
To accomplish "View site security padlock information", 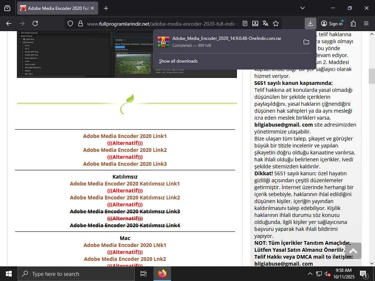I will click(x=81, y=23).
